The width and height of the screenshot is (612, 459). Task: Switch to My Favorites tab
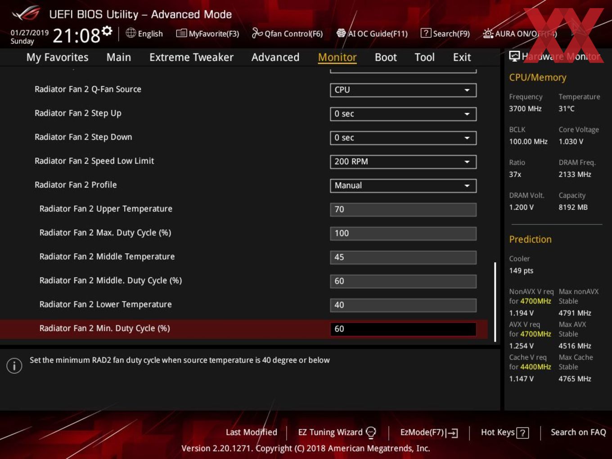(57, 57)
